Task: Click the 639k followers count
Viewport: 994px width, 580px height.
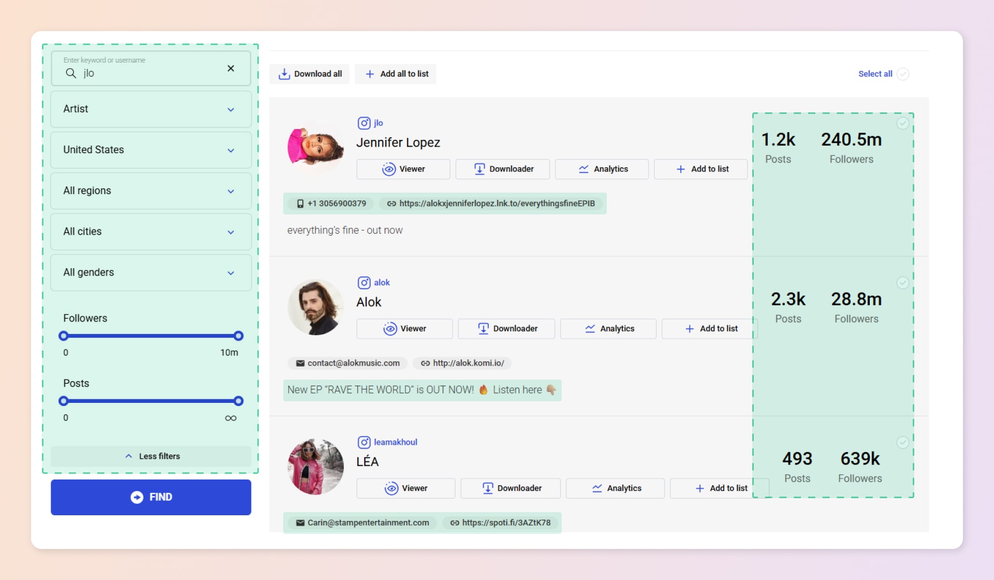Action: click(860, 458)
